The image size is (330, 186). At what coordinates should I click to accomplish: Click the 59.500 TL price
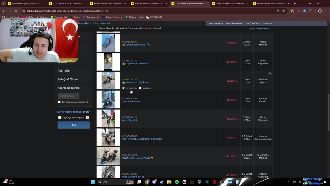(x=232, y=138)
